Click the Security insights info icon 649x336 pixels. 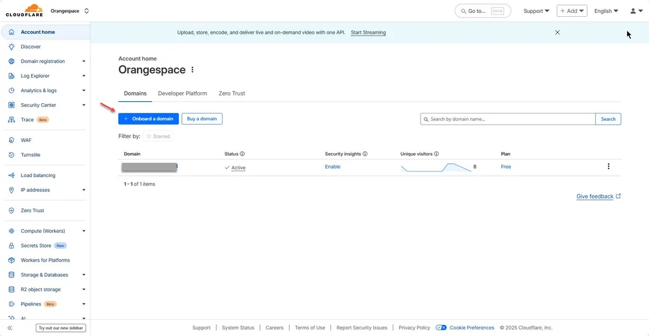[365, 154]
